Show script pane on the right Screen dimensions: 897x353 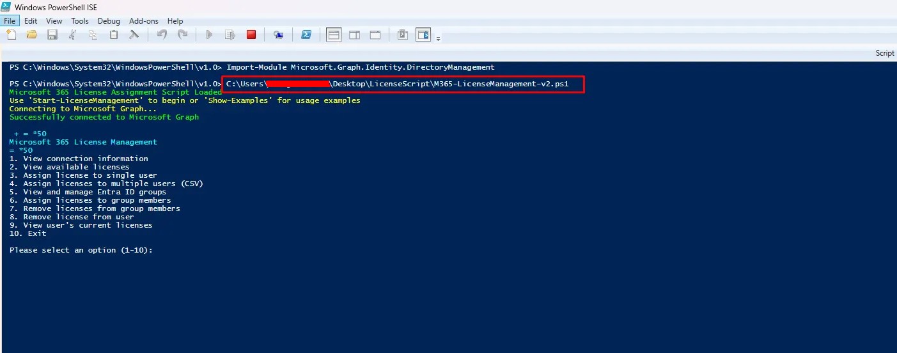tap(354, 35)
